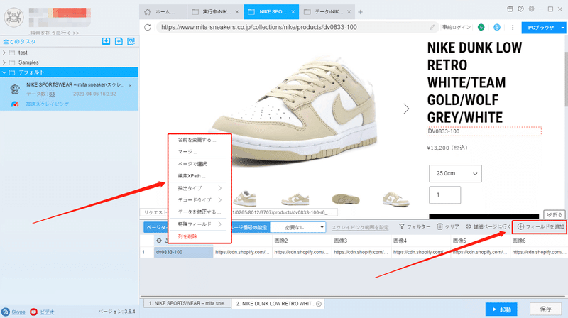Remove NIKE SPORTSWEAR task from list

tap(130, 86)
